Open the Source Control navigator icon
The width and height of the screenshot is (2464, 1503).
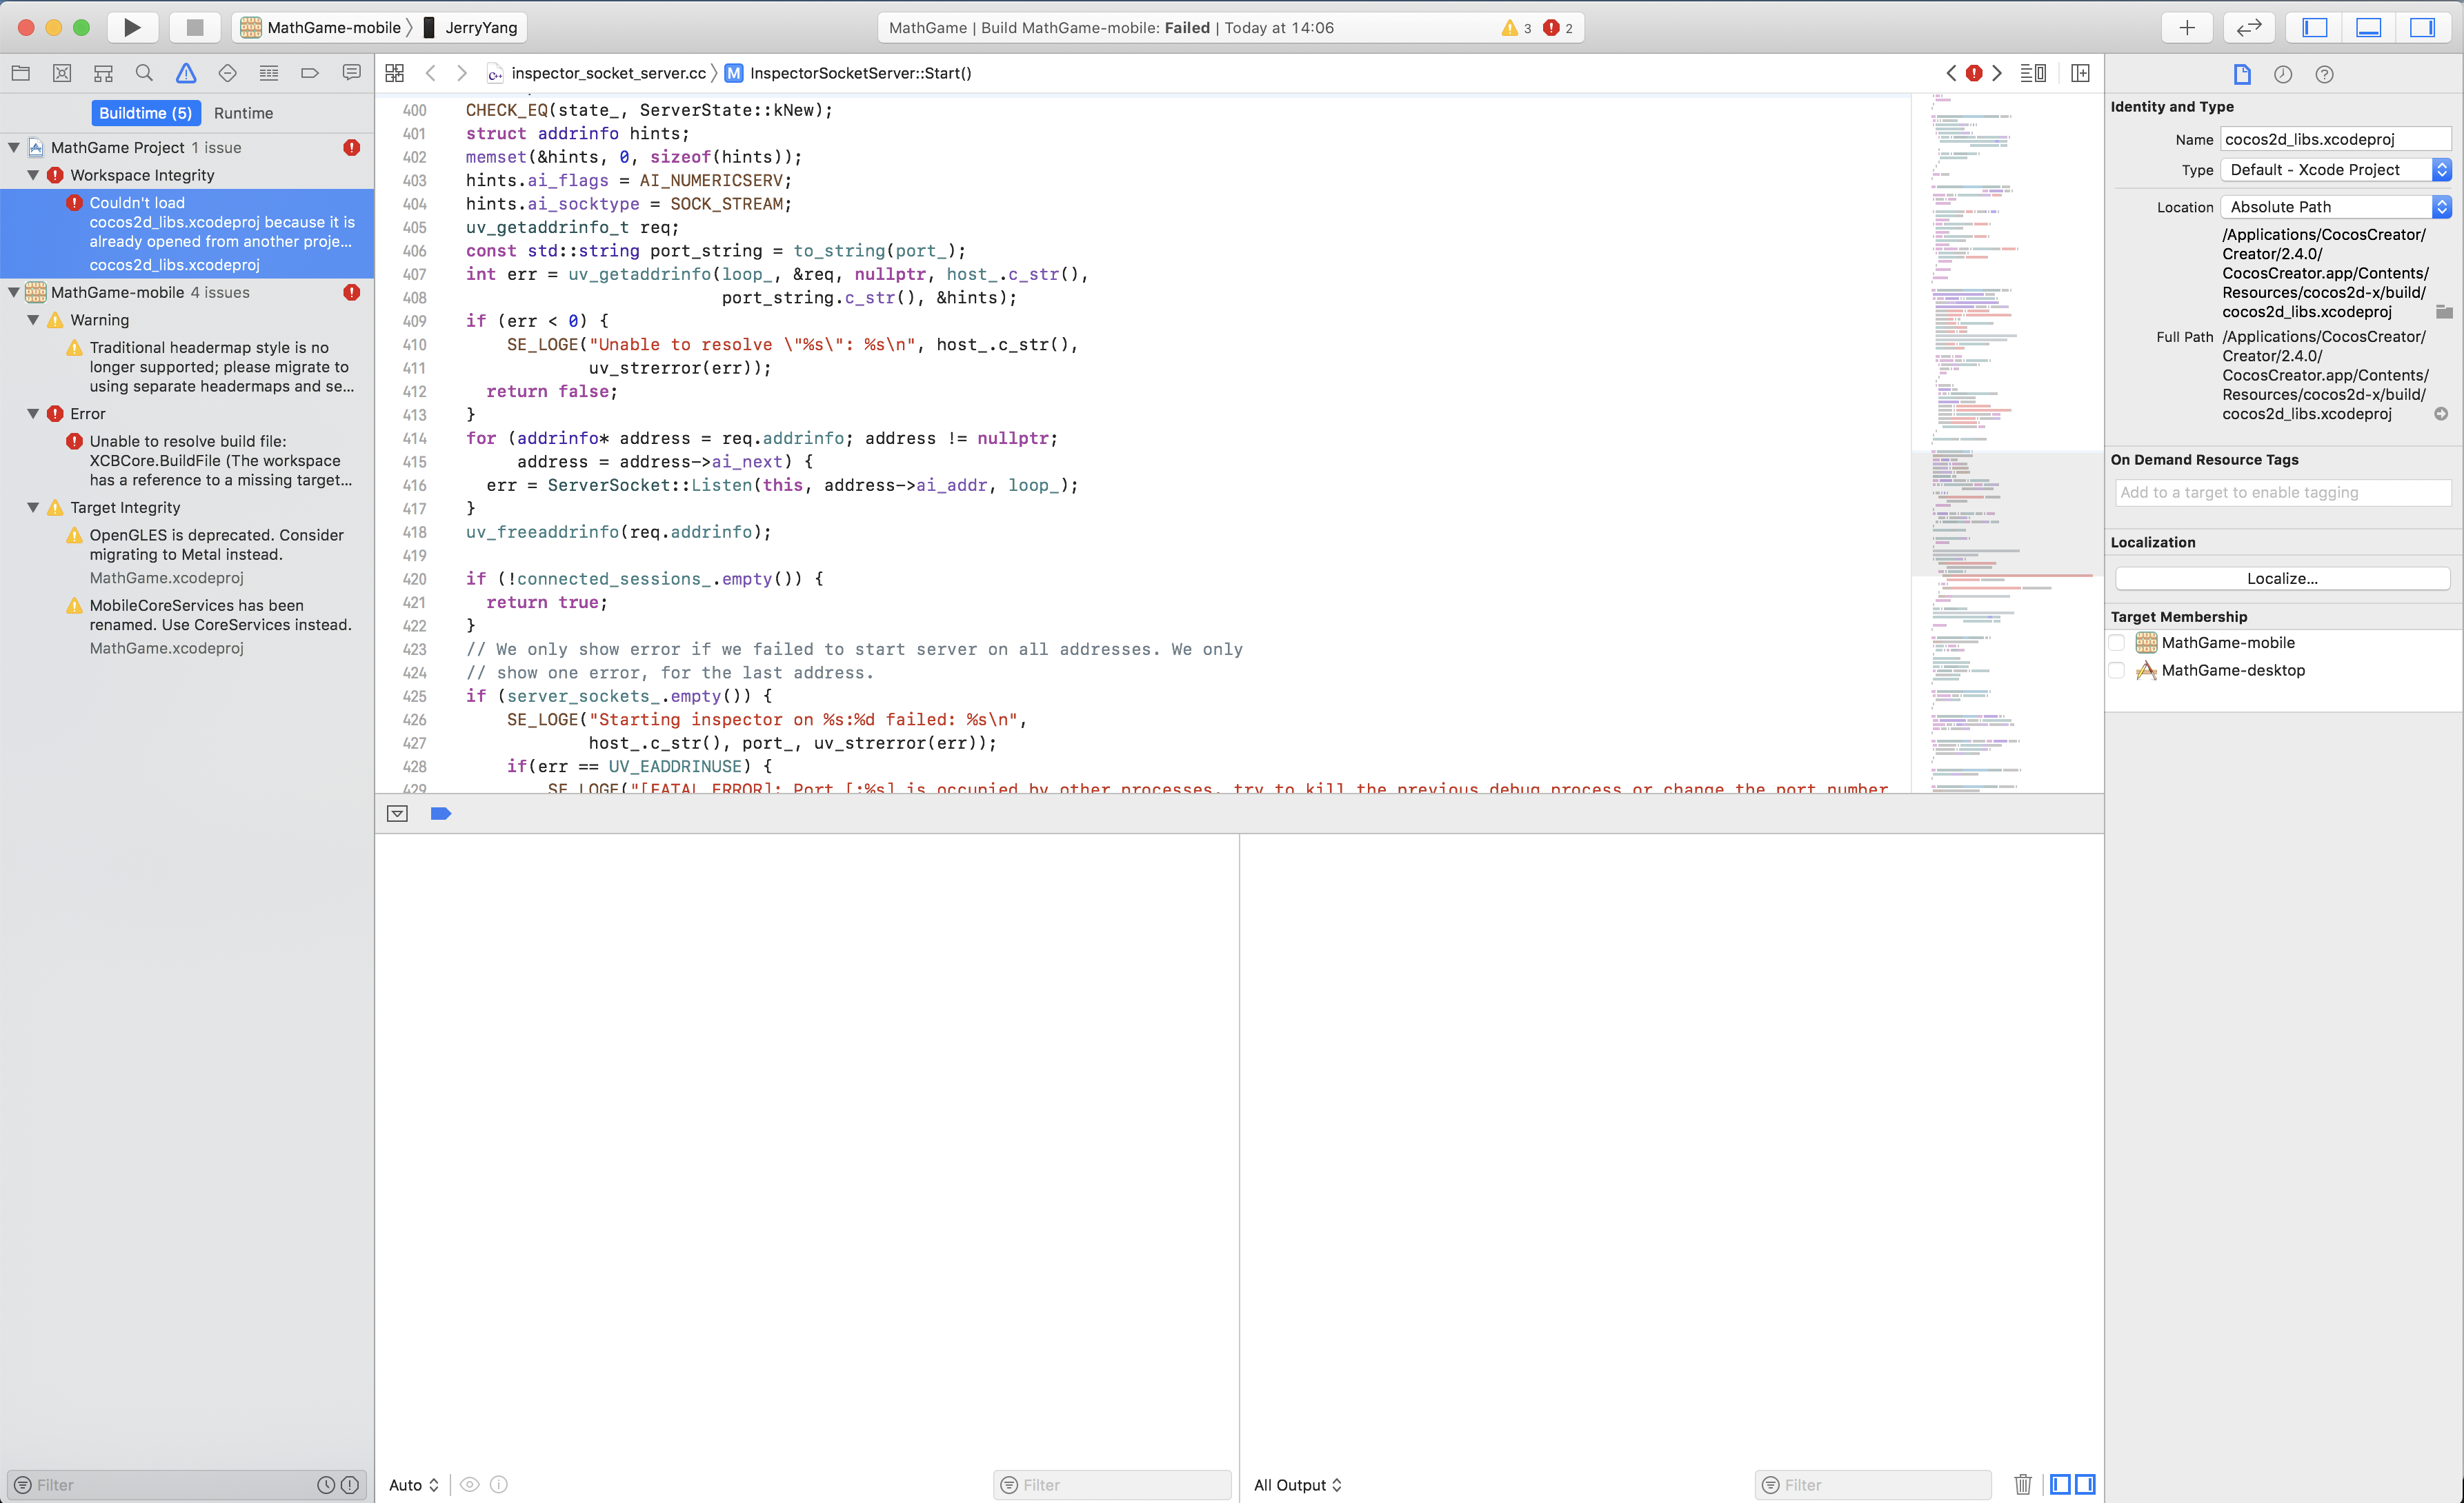coord(62,73)
